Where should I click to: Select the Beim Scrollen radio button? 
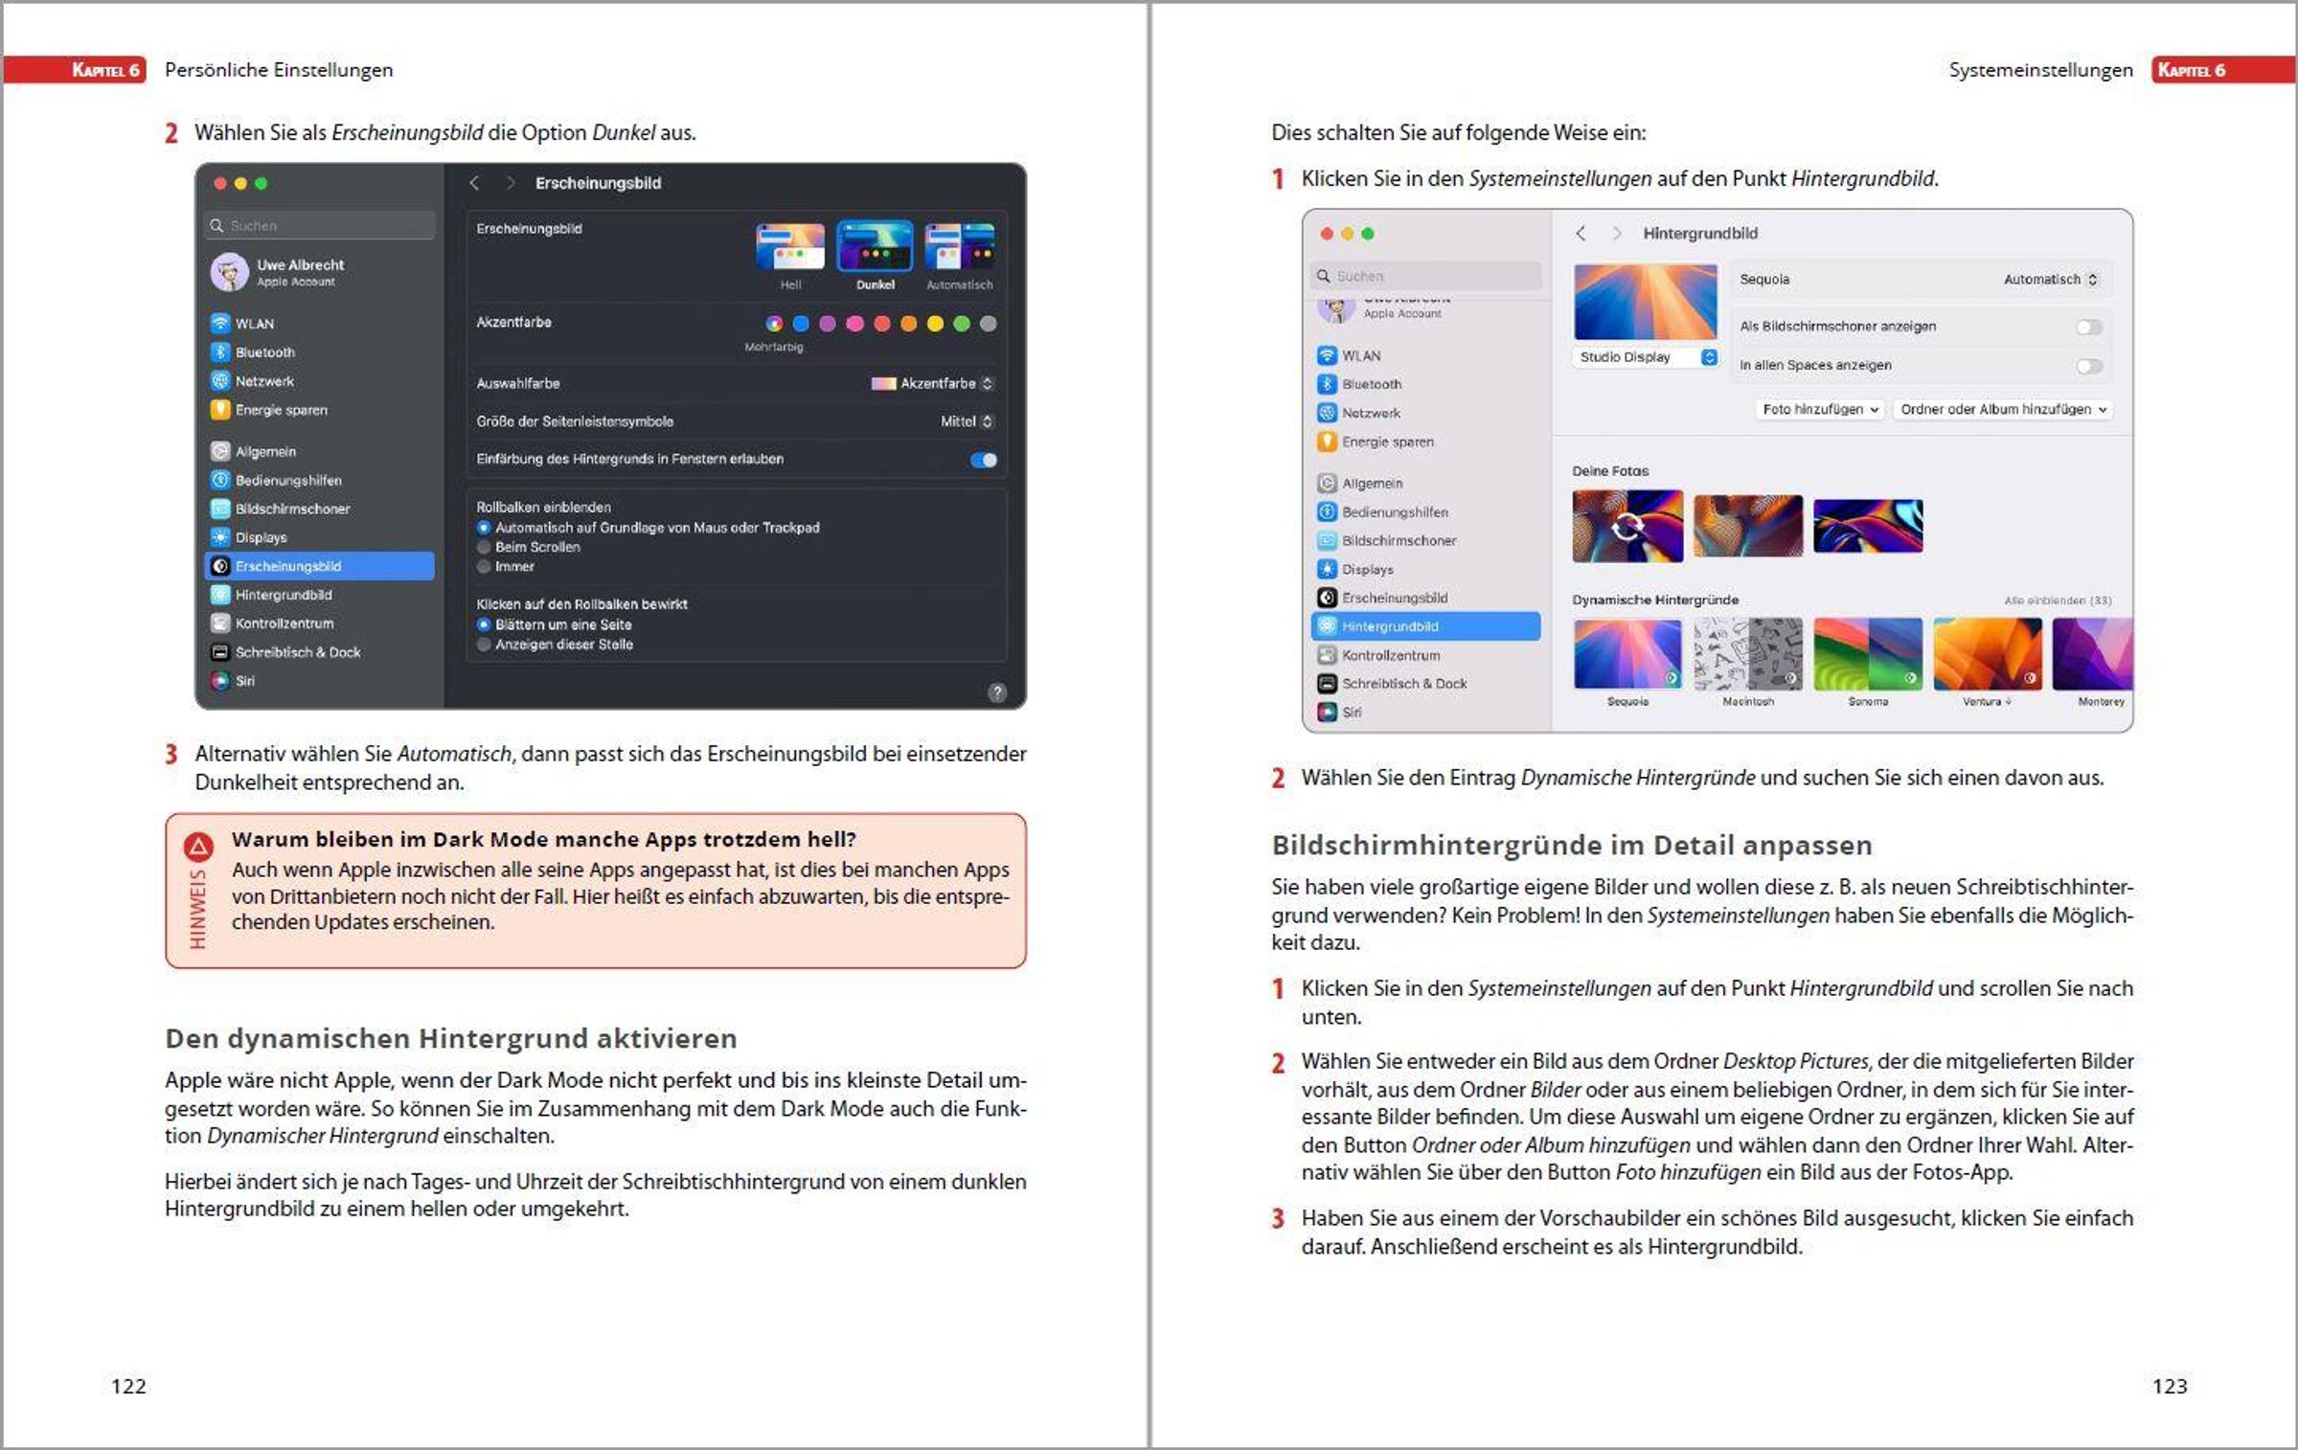(485, 547)
